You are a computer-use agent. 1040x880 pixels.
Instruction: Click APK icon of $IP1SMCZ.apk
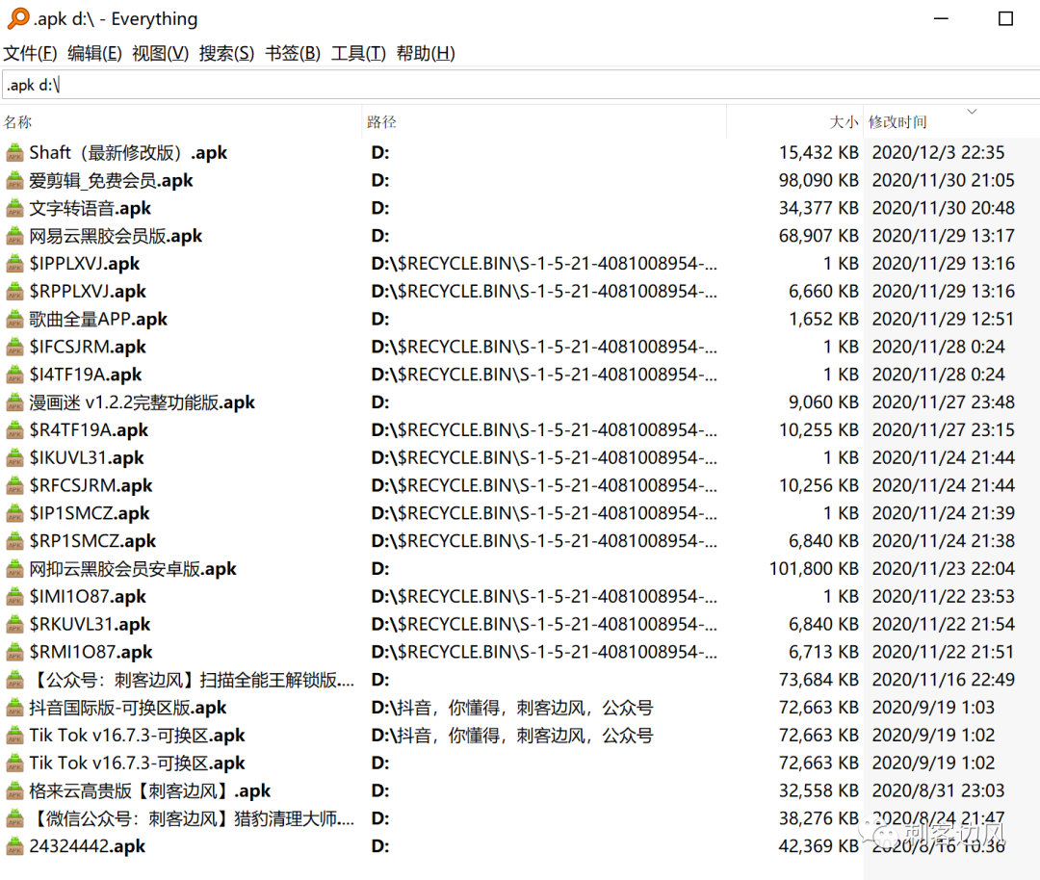tap(14, 514)
